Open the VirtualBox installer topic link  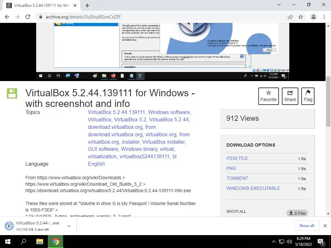[x=163, y=142]
